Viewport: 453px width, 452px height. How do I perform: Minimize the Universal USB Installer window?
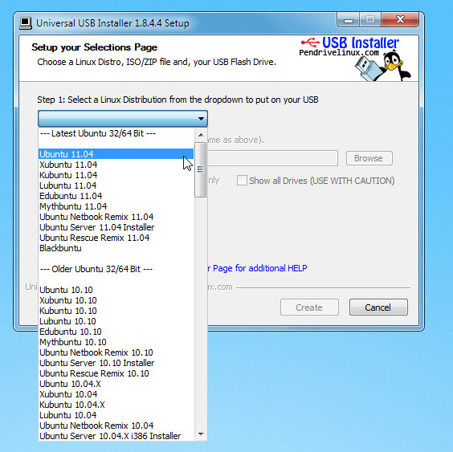click(x=349, y=21)
